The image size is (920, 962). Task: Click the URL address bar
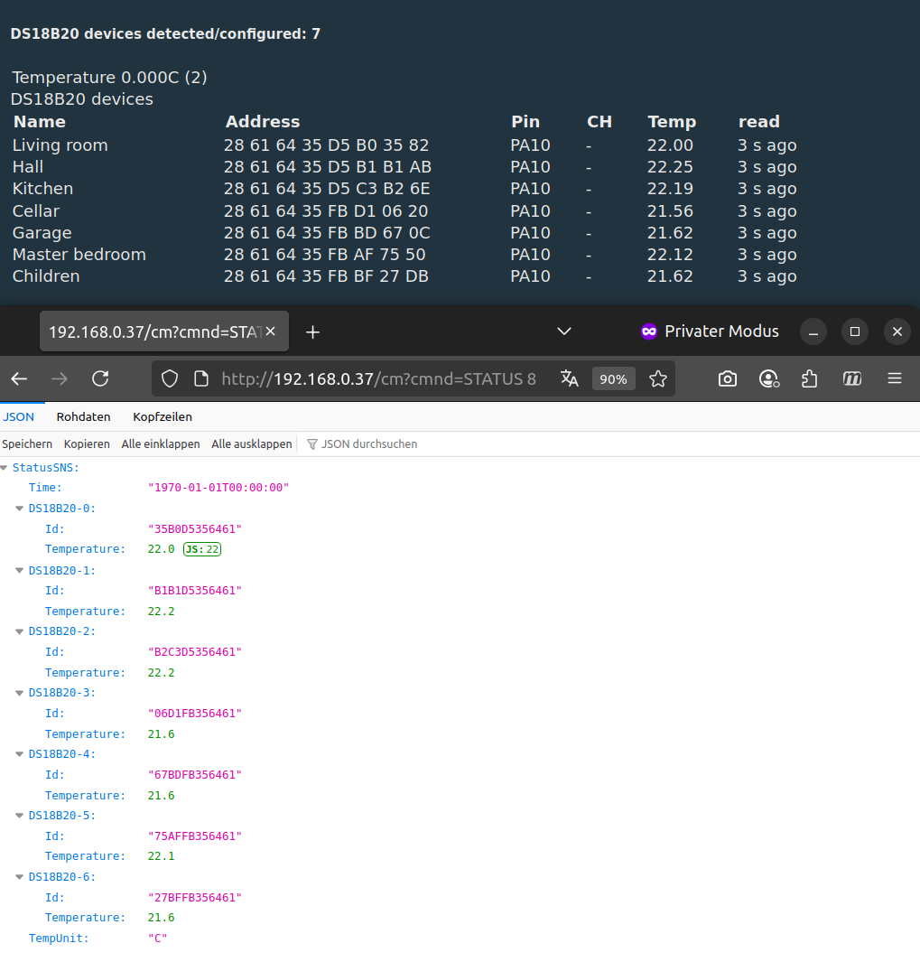point(378,379)
